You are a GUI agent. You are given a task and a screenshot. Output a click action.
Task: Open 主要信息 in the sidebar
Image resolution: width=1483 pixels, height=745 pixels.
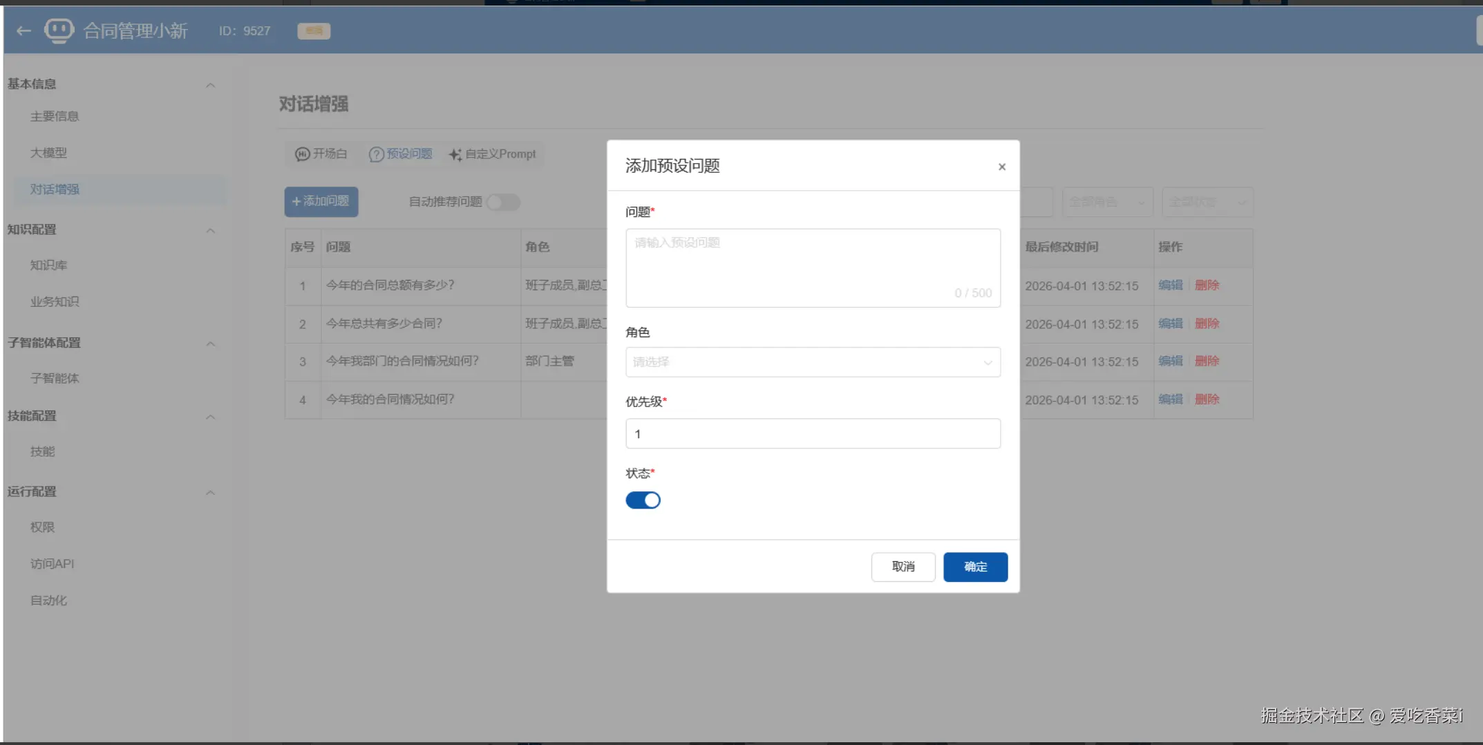point(55,116)
